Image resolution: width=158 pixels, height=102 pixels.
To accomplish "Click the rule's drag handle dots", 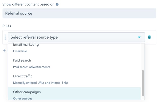I will click(5, 37).
